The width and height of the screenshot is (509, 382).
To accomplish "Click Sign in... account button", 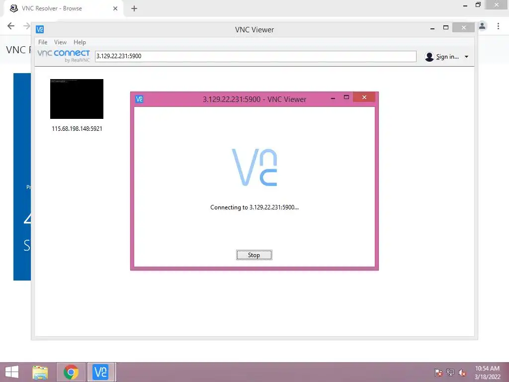I will [446, 57].
